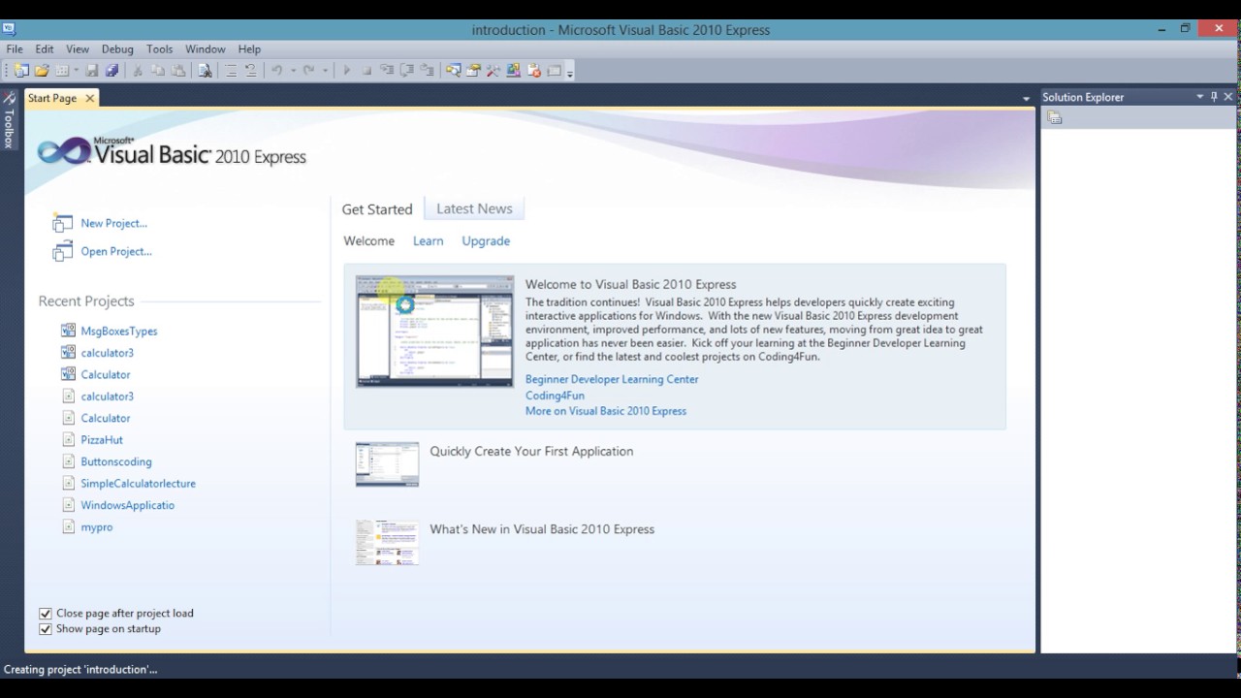Close the Start Page tab
1241x698 pixels.
tap(89, 98)
